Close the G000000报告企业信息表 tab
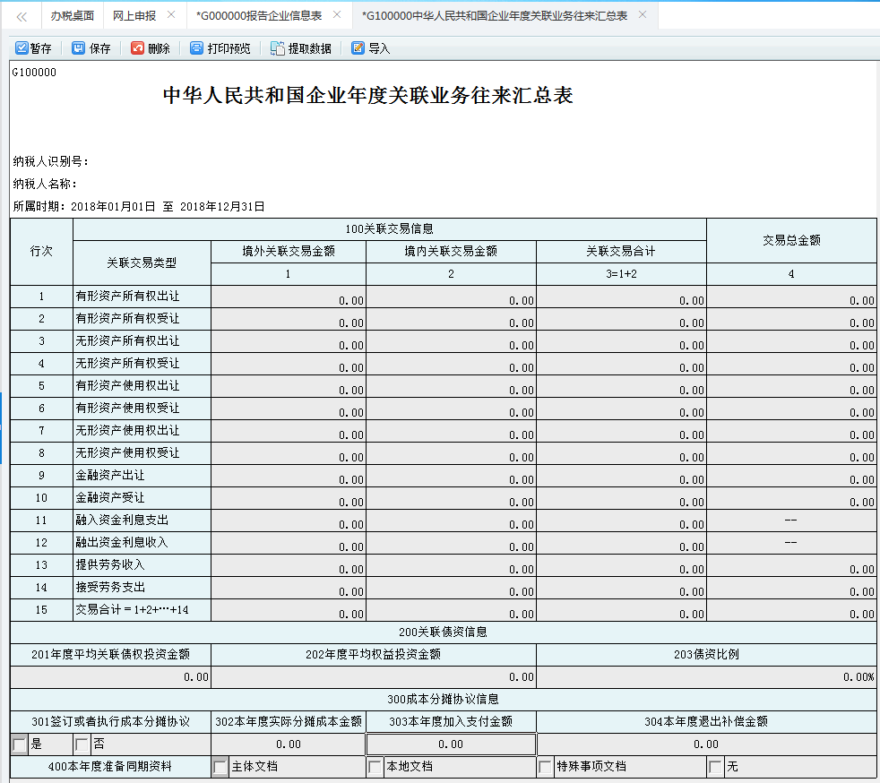 point(337,15)
